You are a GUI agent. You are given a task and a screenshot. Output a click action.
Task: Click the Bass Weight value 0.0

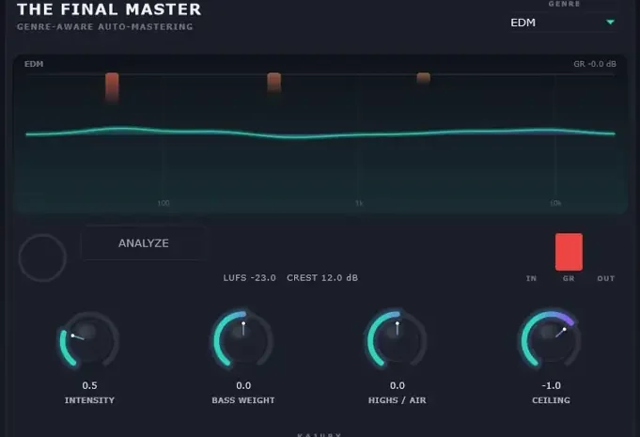click(243, 385)
